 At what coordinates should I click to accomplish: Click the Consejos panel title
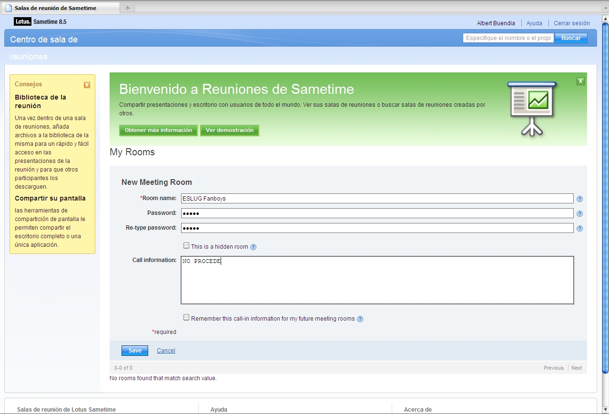29,84
